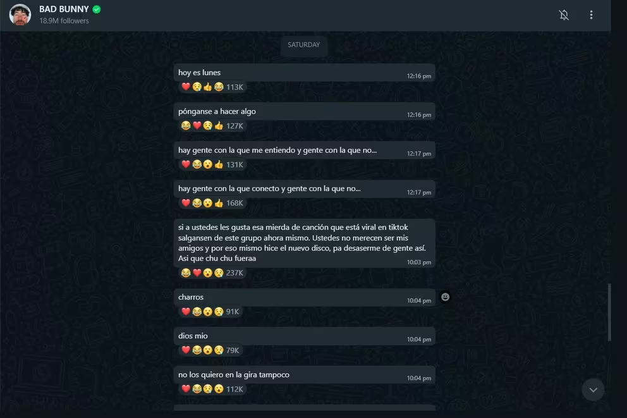Click the laughing emoji on the 'charros' reactions
627x418 pixels.
click(197, 312)
